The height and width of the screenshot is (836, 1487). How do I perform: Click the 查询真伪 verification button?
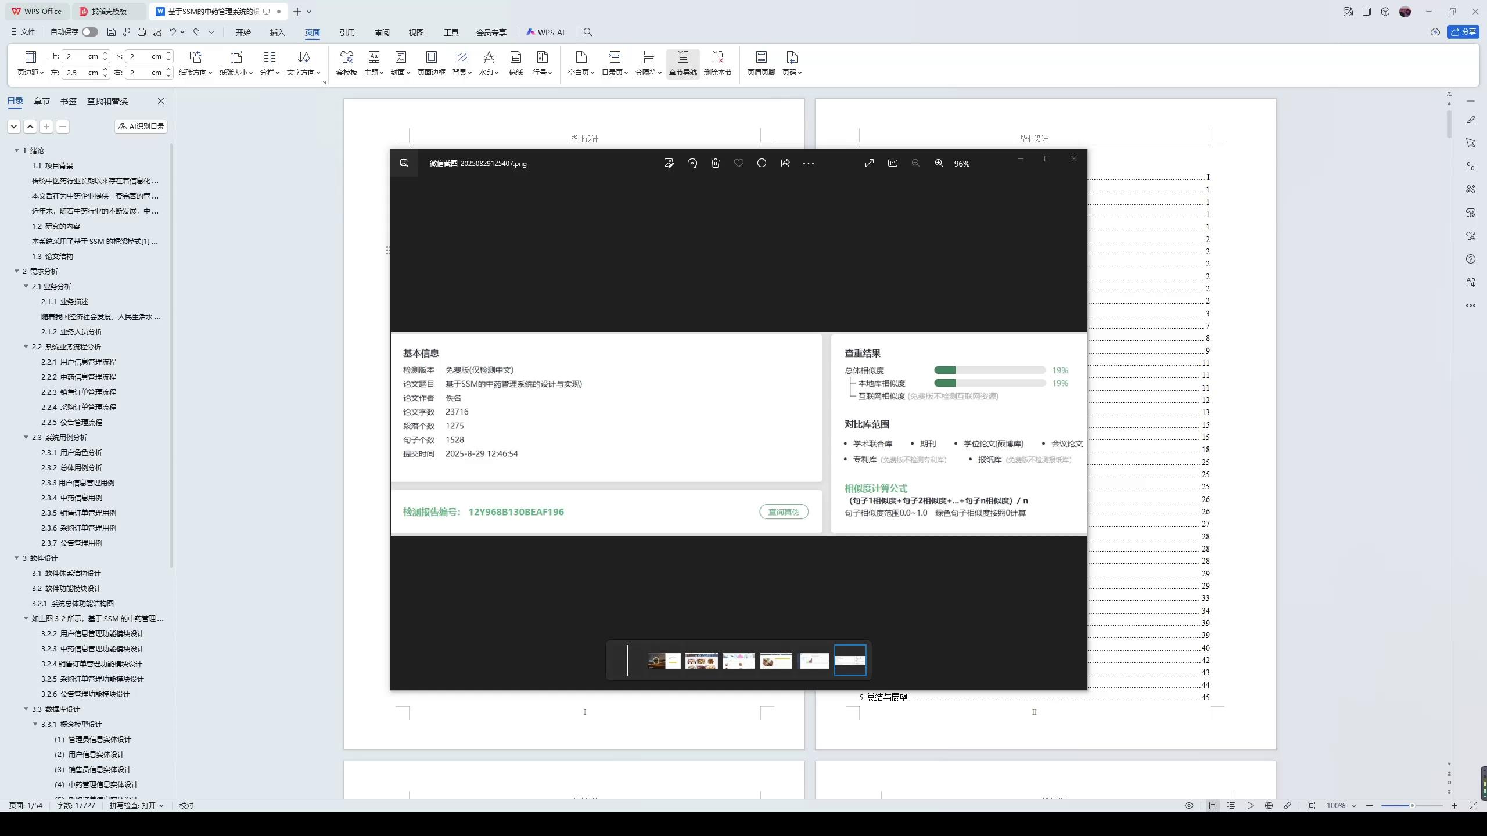[x=783, y=512]
